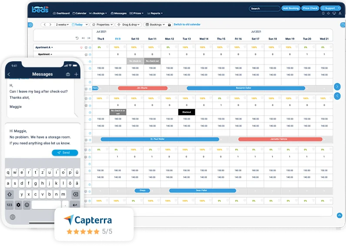Toggle the 123 numeric keyboard key
346x246 pixels.
click(x=10, y=205)
